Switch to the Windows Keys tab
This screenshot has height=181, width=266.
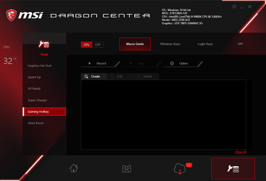(170, 44)
